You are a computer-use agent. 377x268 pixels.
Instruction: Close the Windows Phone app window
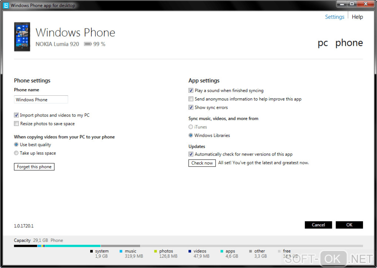pyautogui.click(x=366, y=4)
